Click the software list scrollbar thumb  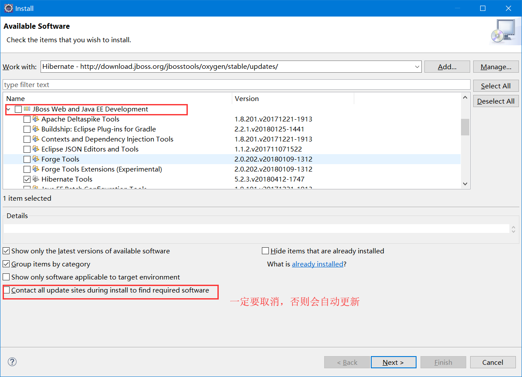click(x=465, y=127)
